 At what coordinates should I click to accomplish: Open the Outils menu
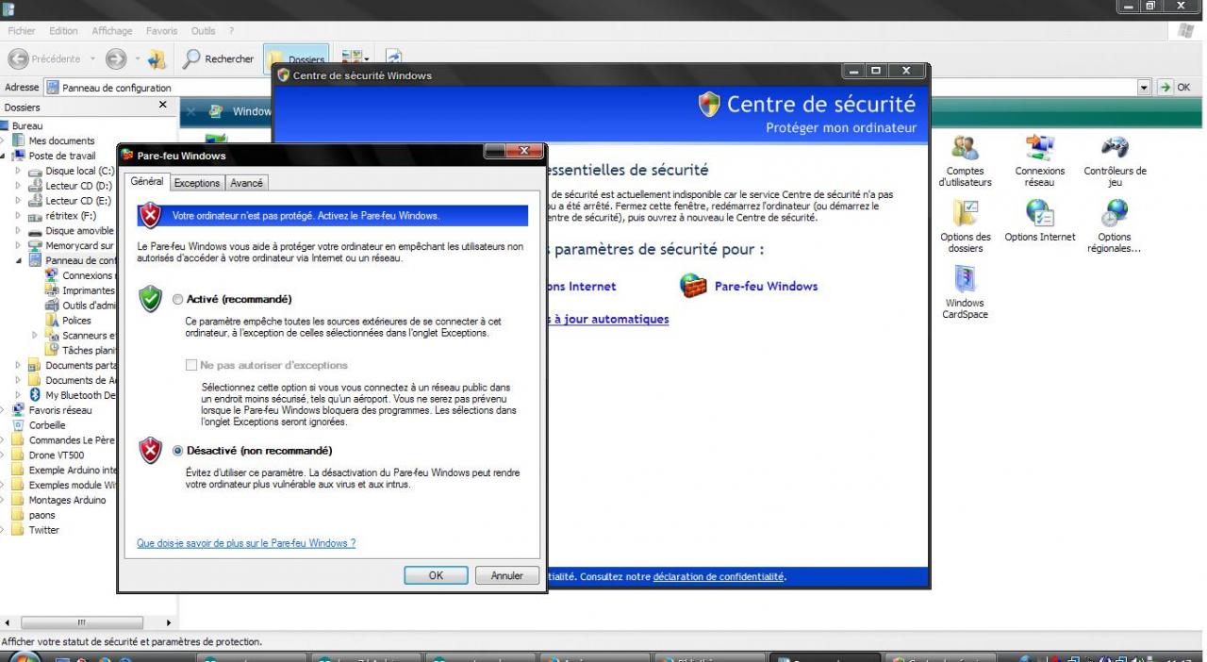coord(203,31)
